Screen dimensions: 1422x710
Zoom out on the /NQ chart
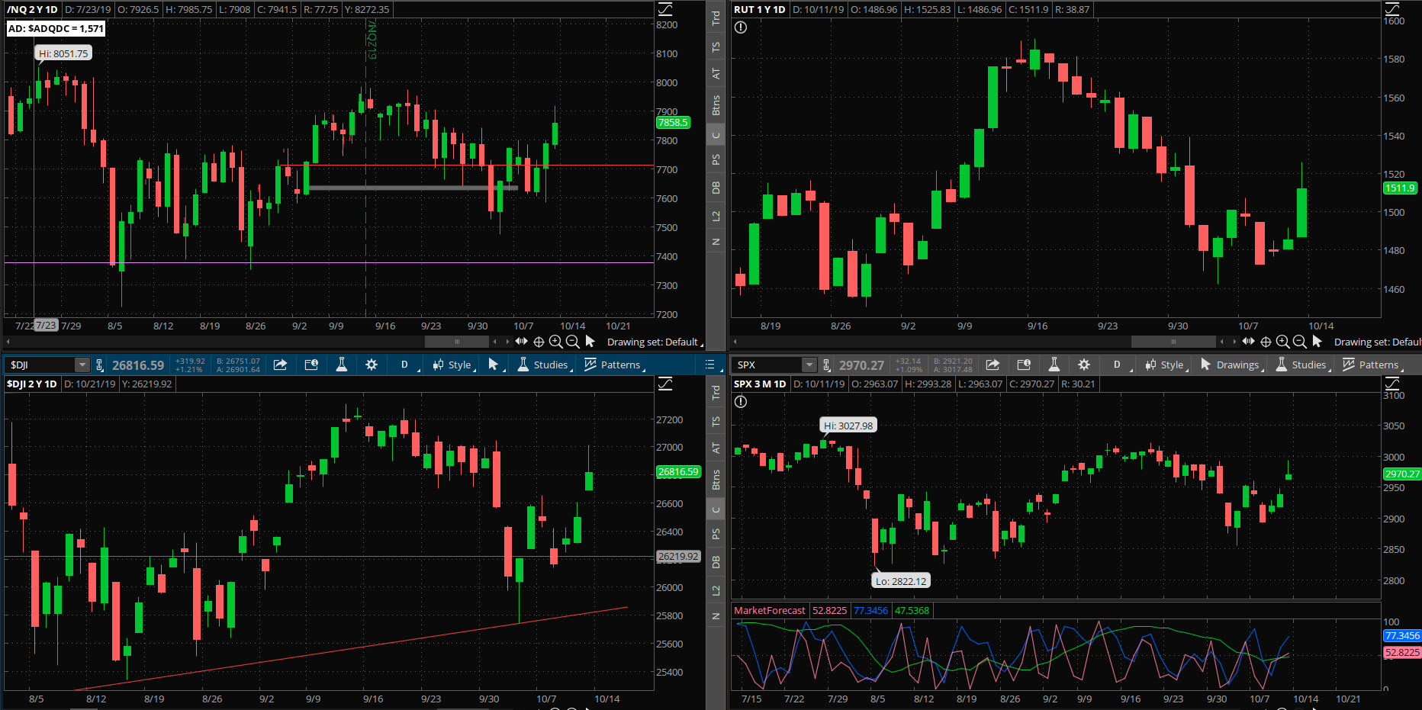click(572, 342)
